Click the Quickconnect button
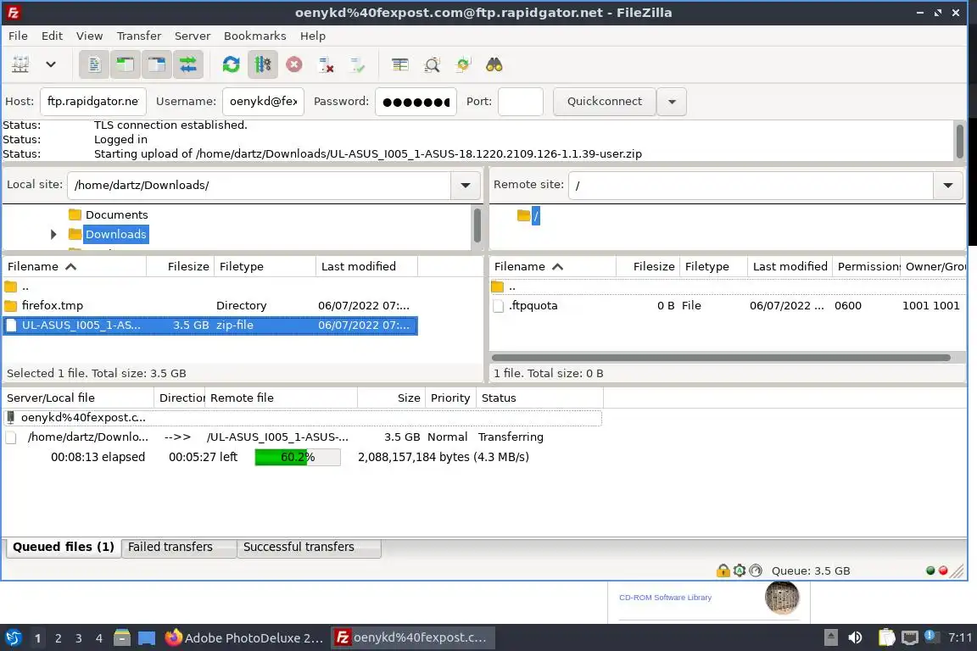Viewport: 977px width, 651px height. click(605, 102)
